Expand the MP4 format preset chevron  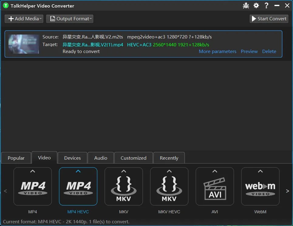point(32,171)
